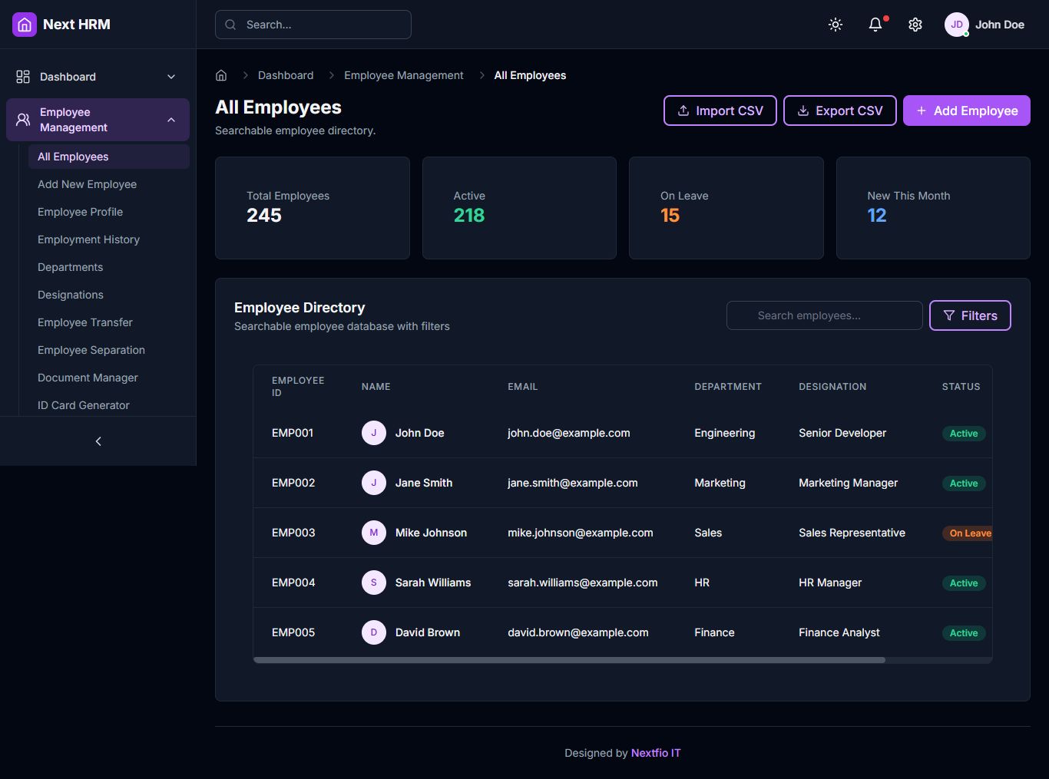Collapse the sidebar with the left chevron

(98, 441)
